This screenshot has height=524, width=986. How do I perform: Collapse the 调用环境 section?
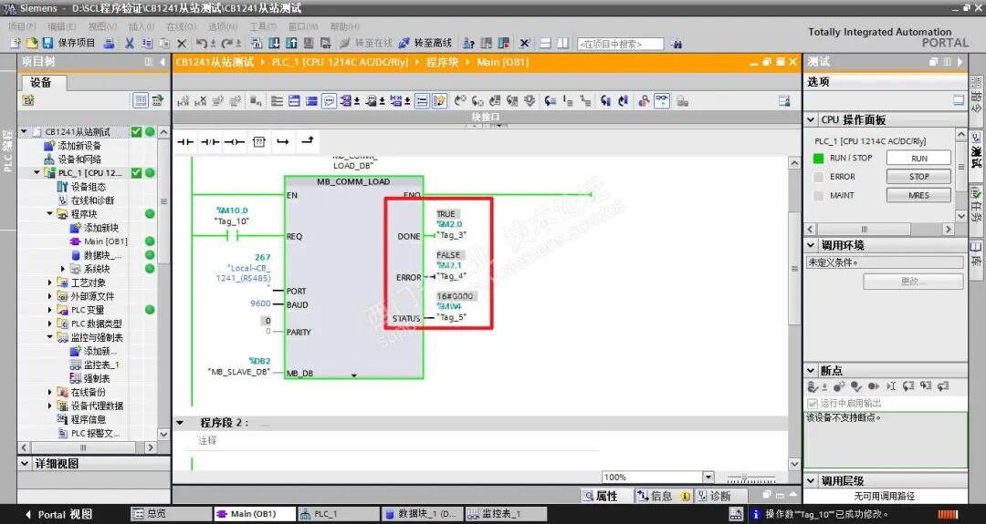pyautogui.click(x=812, y=245)
